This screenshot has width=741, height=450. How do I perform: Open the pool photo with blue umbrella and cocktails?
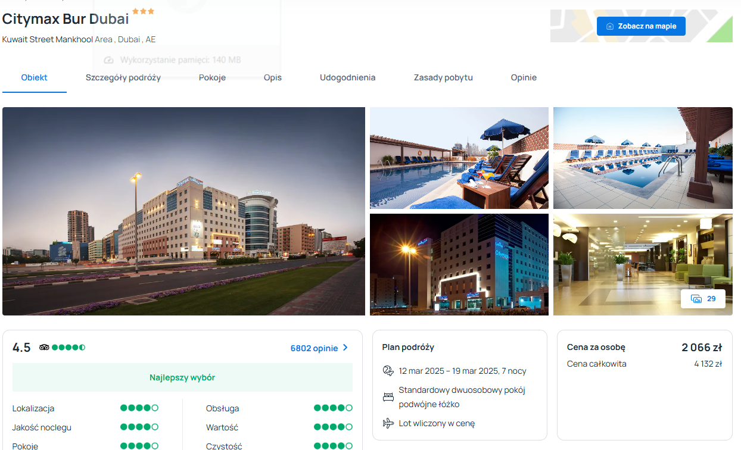459,158
